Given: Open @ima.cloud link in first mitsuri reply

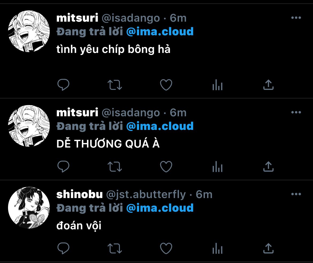Looking at the screenshot, I should [x=160, y=32].
